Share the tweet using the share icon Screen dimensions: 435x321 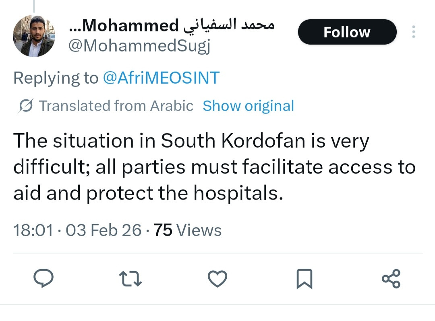click(391, 278)
